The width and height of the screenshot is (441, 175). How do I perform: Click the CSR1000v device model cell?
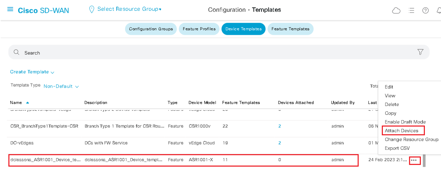[x=199, y=126]
